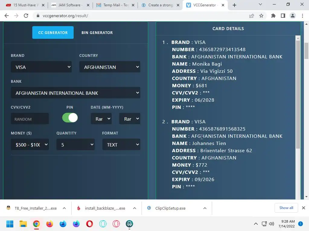
Task: Expand options for TB_Free_Installer download
Action: (x=64, y=208)
